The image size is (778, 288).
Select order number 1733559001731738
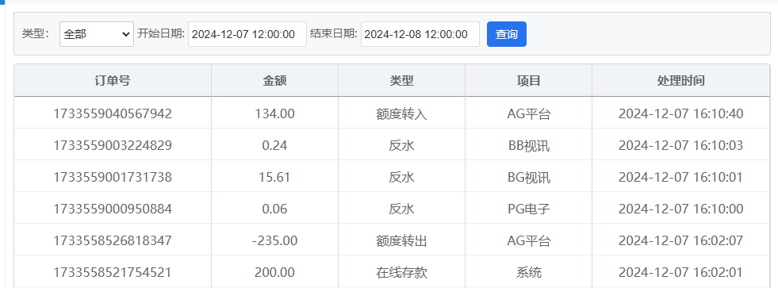[113, 177]
